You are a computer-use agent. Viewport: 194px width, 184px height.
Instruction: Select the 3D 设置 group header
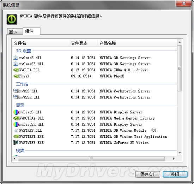tap(24, 51)
